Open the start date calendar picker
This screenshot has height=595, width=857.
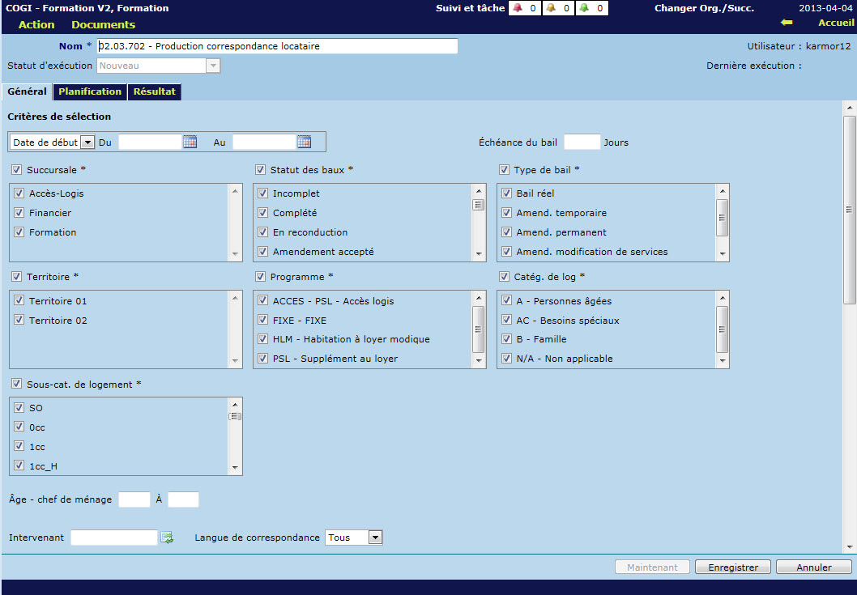190,142
